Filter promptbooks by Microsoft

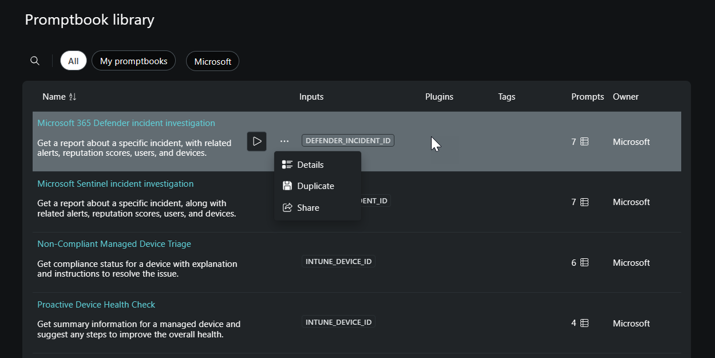(212, 61)
